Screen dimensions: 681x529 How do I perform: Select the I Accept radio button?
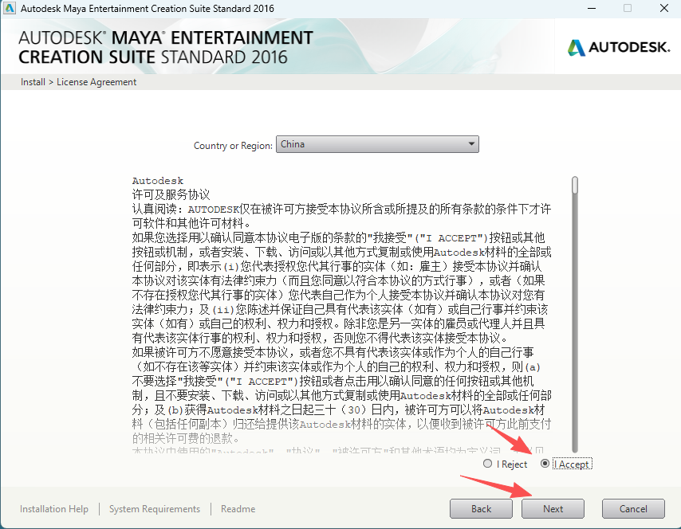tap(545, 464)
